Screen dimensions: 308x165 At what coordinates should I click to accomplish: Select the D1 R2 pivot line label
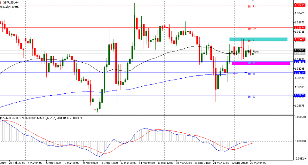coord(252,29)
